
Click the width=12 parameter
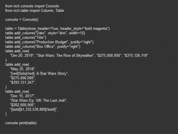pyautogui.click(x=77, y=33)
